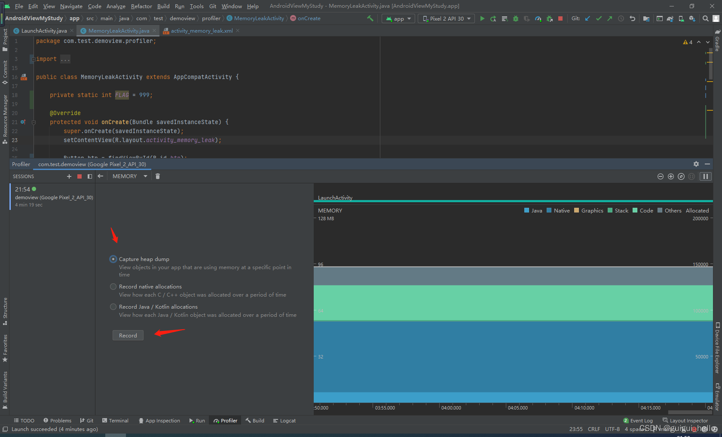Click the CRLF line separator status

click(594, 429)
